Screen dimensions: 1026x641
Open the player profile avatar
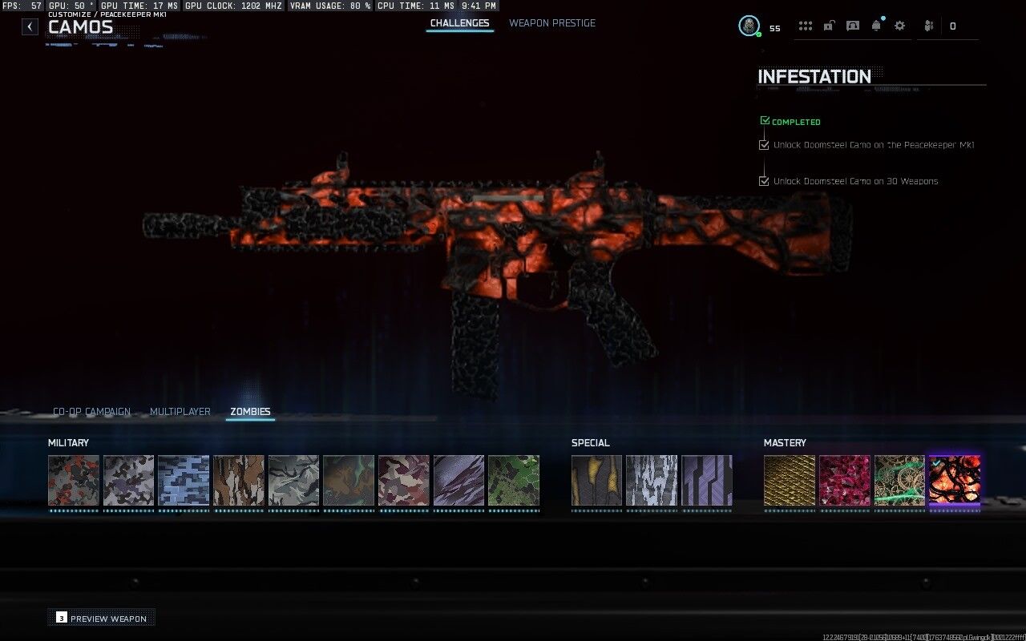[x=749, y=26]
